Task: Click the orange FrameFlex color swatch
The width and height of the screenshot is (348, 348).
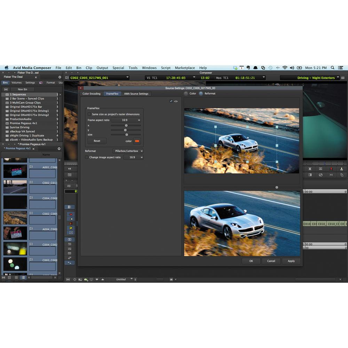Action: point(137,141)
